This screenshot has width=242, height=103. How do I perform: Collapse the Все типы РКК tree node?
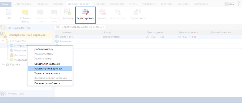(x=3, y=41)
